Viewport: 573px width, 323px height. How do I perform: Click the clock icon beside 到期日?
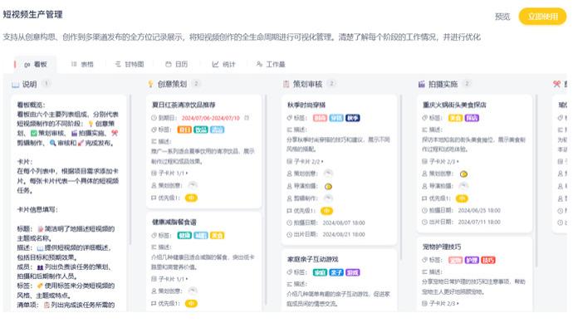(154, 118)
